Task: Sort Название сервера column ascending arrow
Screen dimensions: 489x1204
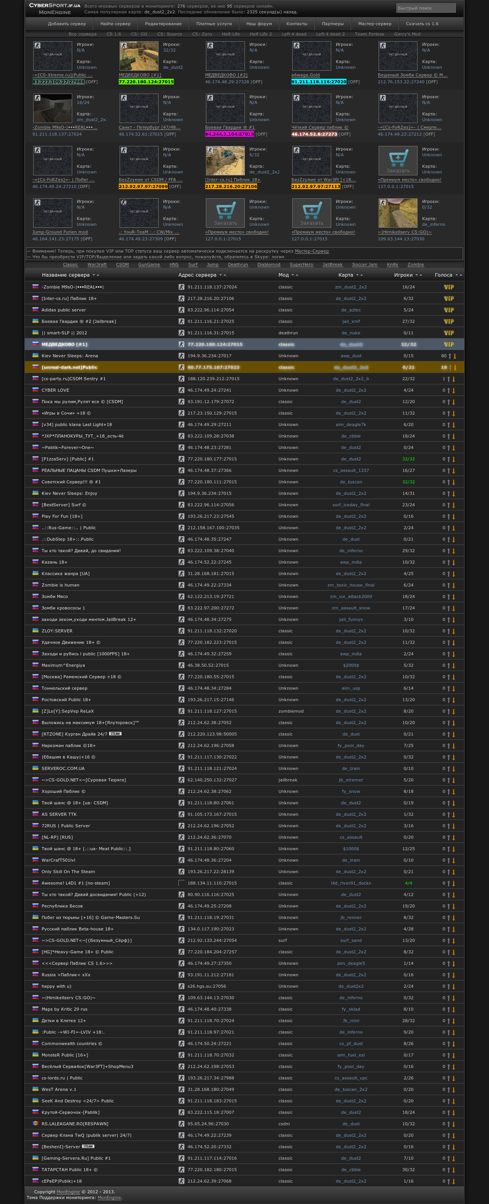Action: click(98, 275)
